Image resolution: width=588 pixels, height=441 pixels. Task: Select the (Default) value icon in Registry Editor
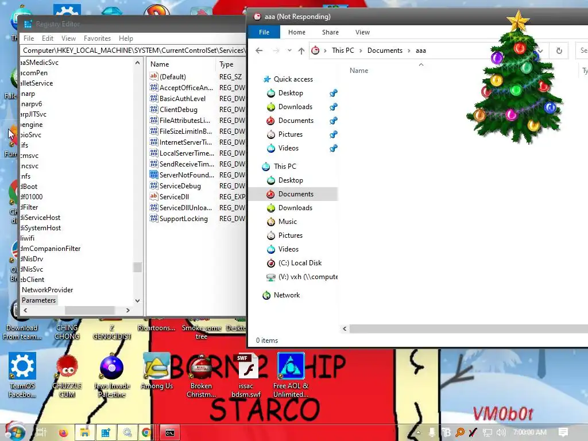(x=153, y=76)
